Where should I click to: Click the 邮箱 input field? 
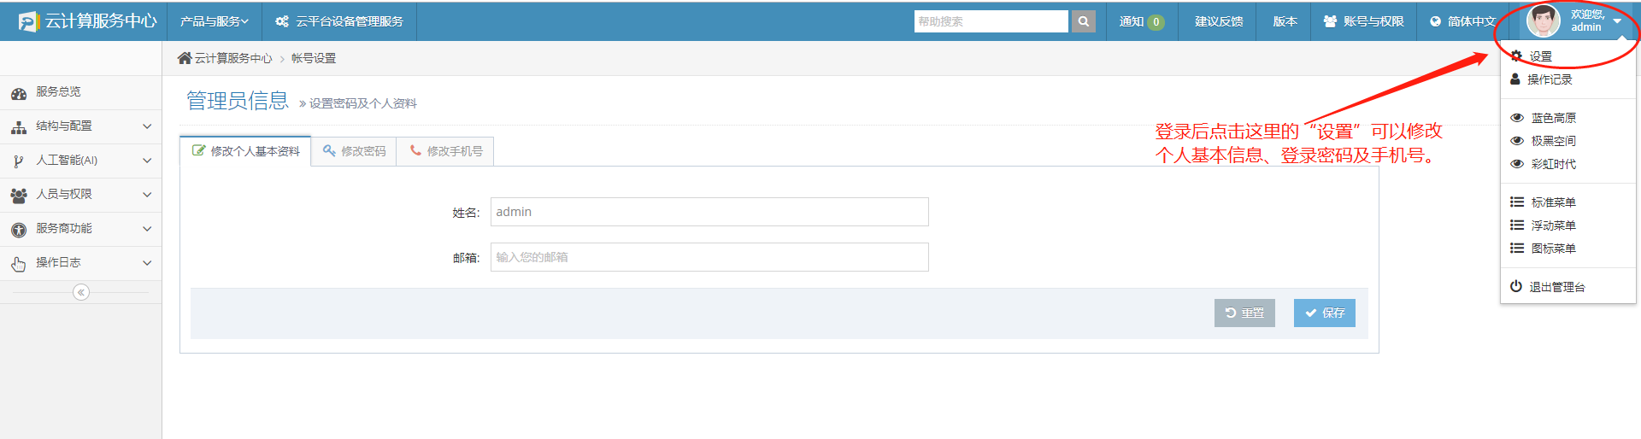[709, 257]
